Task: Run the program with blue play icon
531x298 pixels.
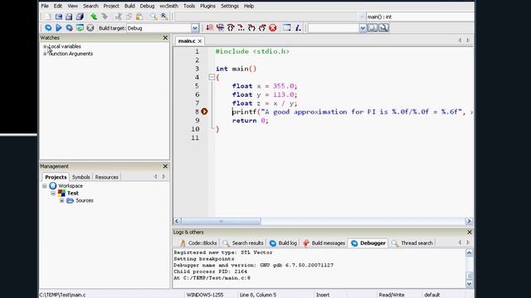Action: click(x=59, y=28)
